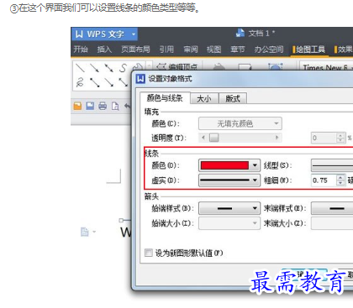
Task: Open the 办公空间 ribbon tab
Action: pyautogui.click(x=269, y=50)
